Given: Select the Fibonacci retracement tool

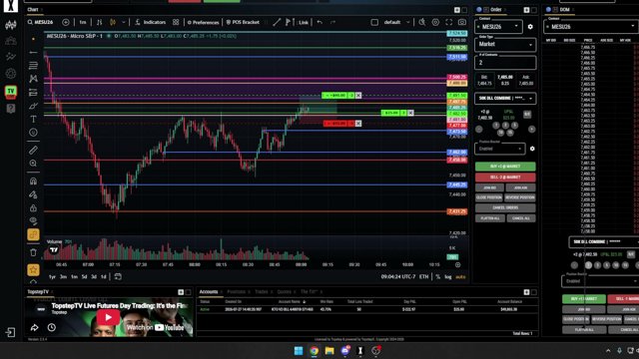Looking at the screenshot, I should click(33, 66).
